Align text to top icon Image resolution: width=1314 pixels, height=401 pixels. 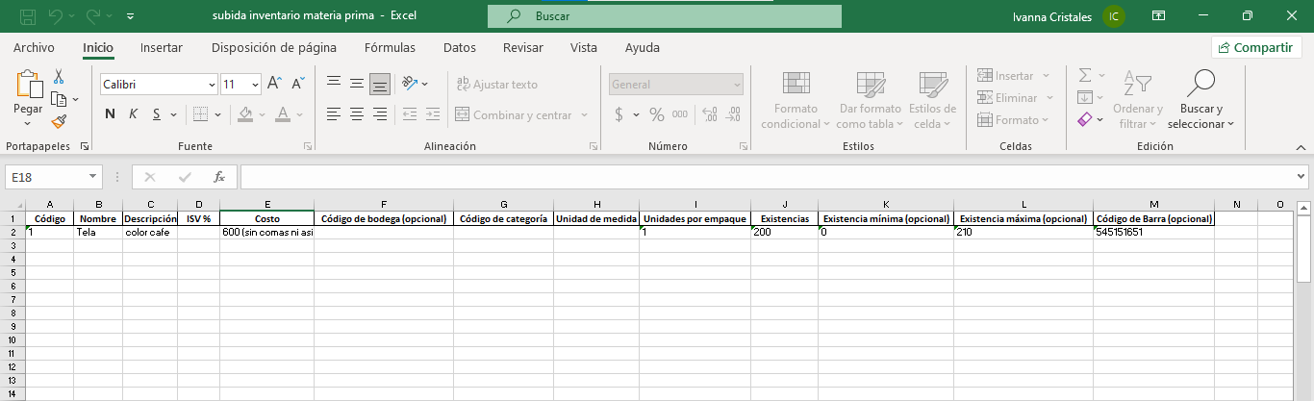pyautogui.click(x=334, y=84)
